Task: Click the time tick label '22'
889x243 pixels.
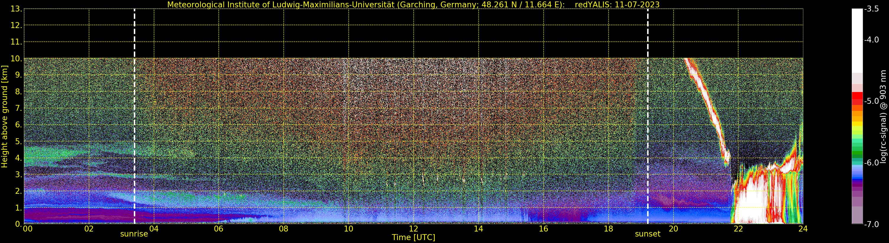Action: click(738, 229)
